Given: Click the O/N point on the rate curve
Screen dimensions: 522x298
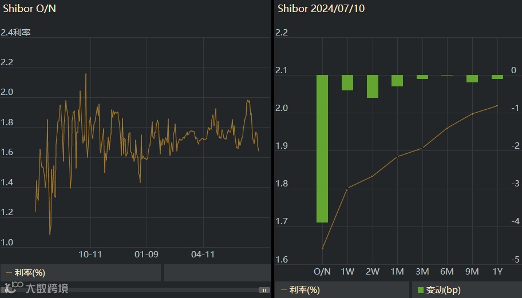Looking at the screenshot, I should coord(323,248).
